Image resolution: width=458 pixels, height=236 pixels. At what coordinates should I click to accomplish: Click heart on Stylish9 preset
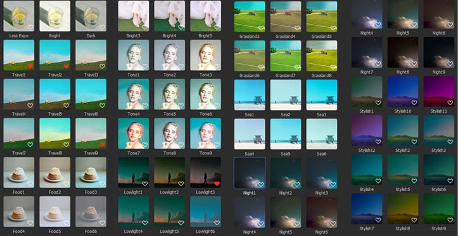(450, 220)
